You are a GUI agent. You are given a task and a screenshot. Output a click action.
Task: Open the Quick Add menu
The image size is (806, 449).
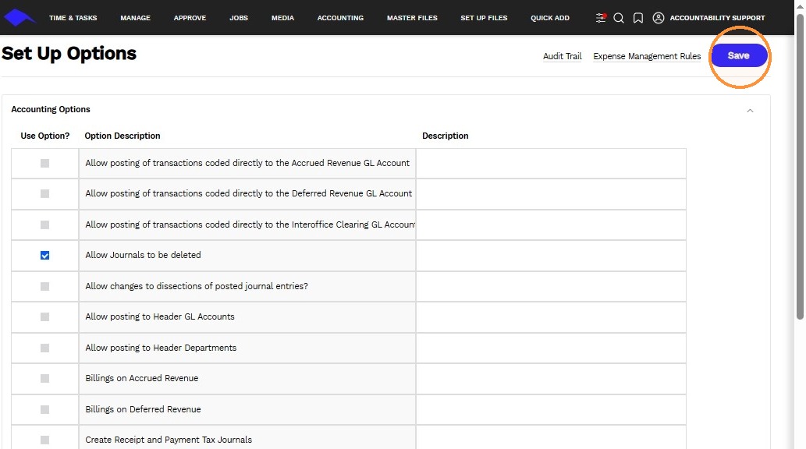click(550, 17)
